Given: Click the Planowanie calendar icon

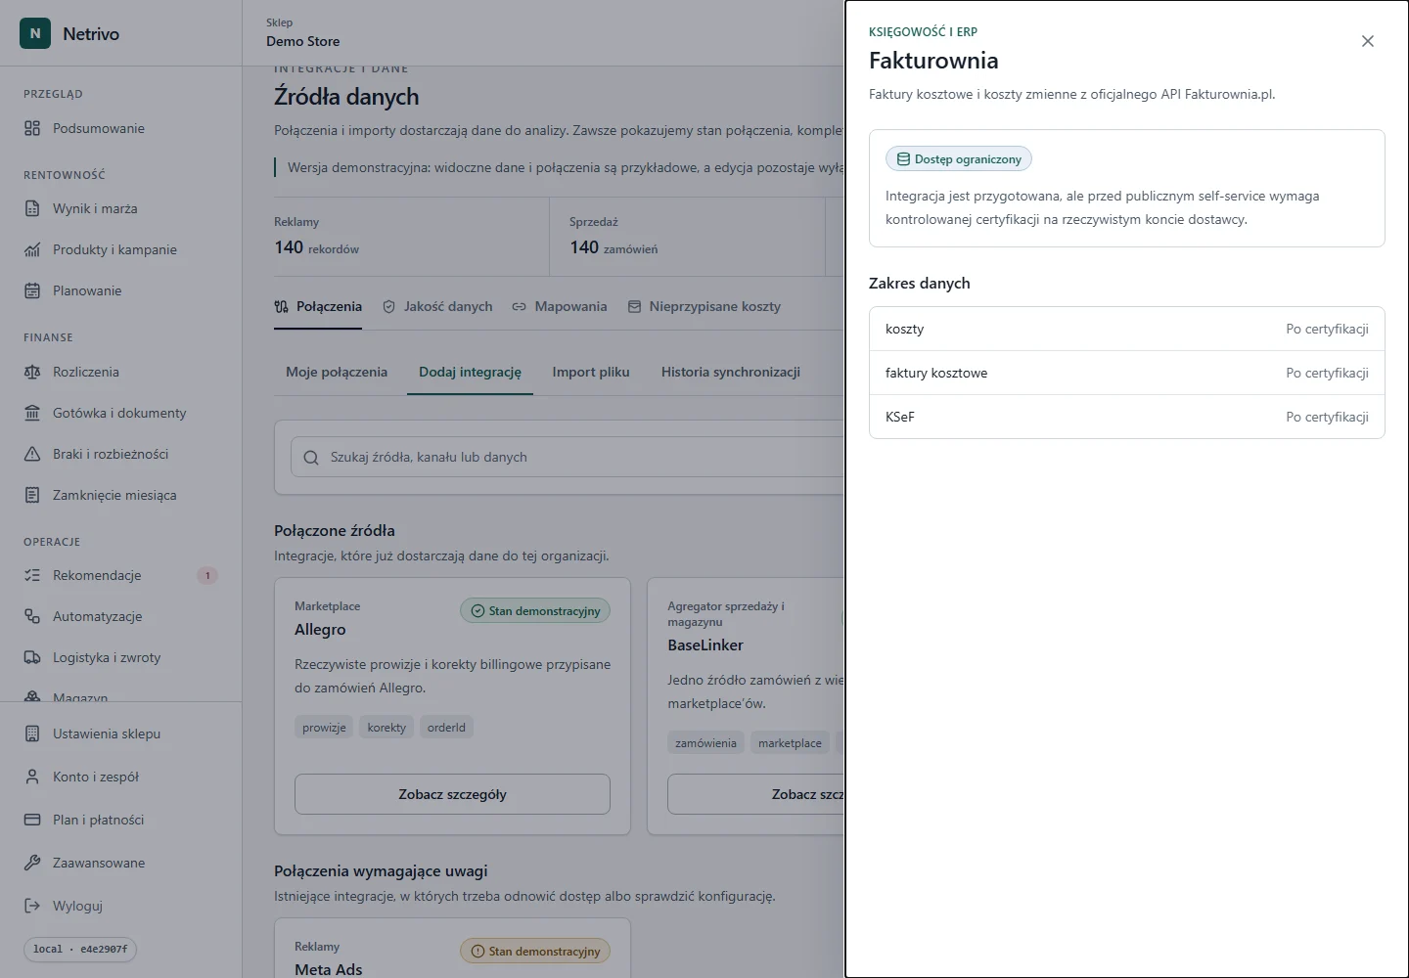Looking at the screenshot, I should pyautogui.click(x=32, y=290).
